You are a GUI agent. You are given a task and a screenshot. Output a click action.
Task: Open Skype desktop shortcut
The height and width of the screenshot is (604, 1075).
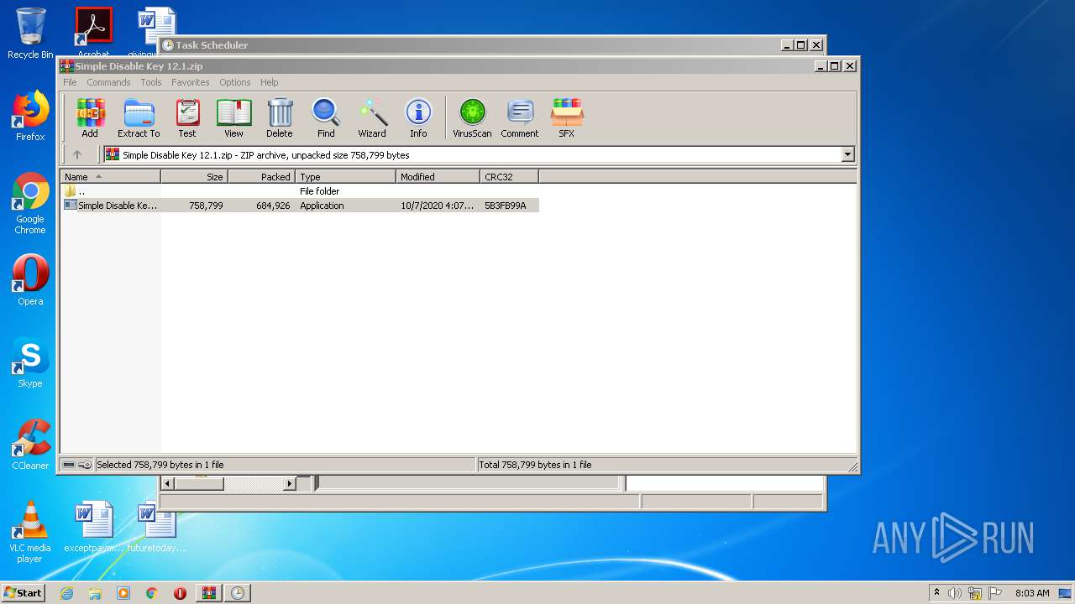tap(30, 362)
